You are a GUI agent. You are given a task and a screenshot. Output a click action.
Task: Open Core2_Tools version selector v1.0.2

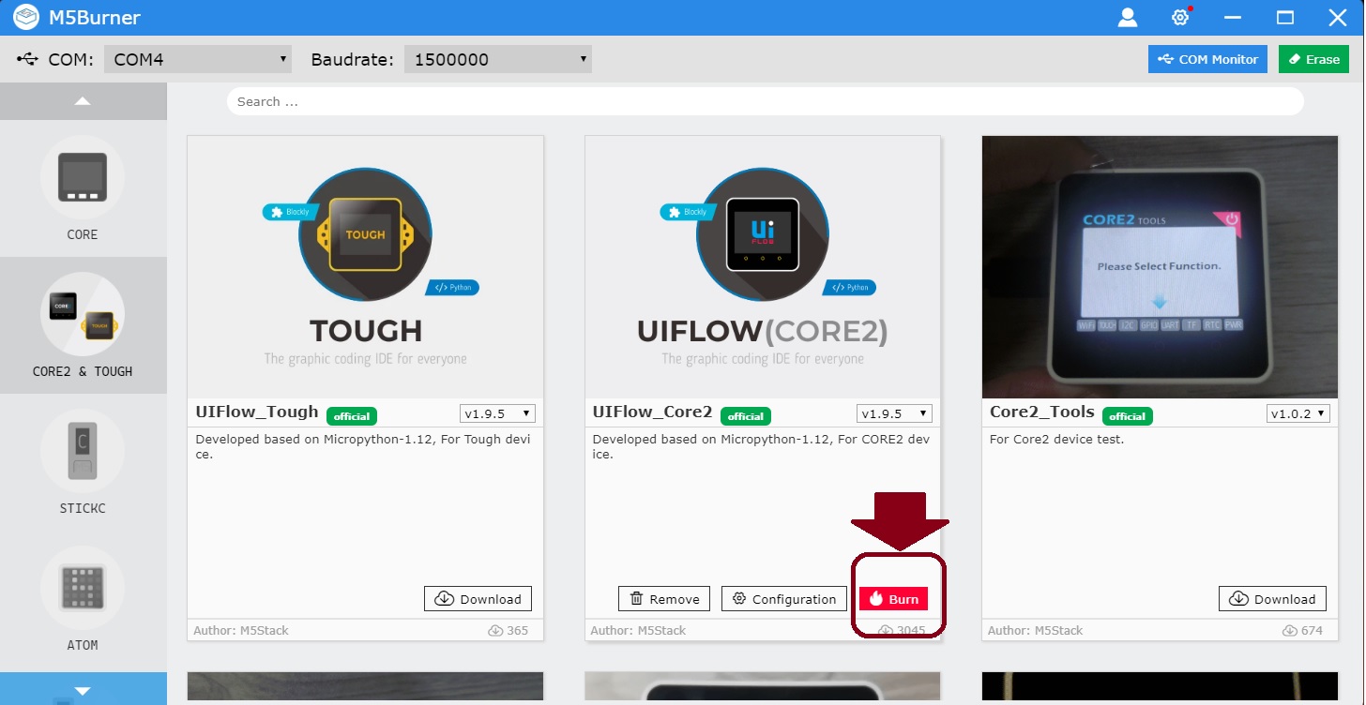(x=1298, y=412)
